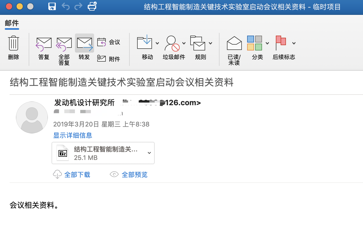This screenshot has height=229, width=363.
Task: Click the cloud download icon
Action: click(x=57, y=175)
